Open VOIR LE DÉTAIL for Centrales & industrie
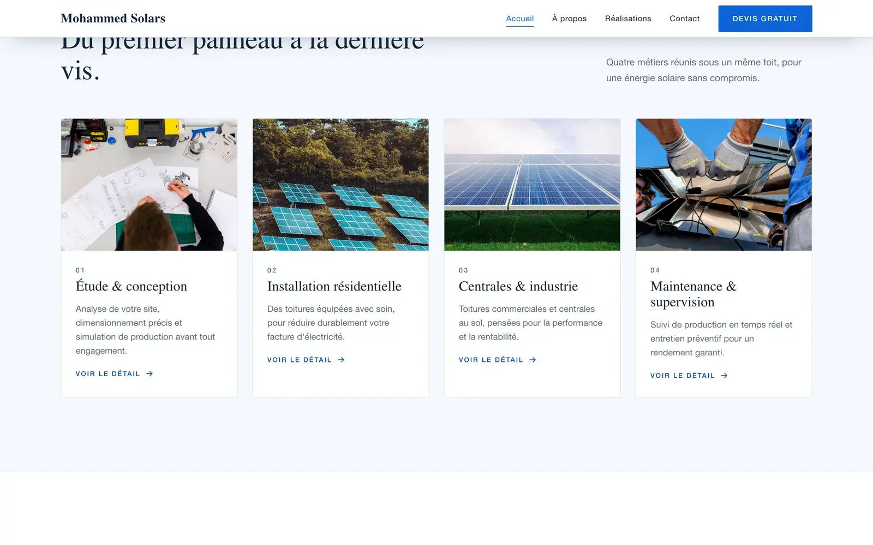The height and width of the screenshot is (545, 873). (x=498, y=360)
